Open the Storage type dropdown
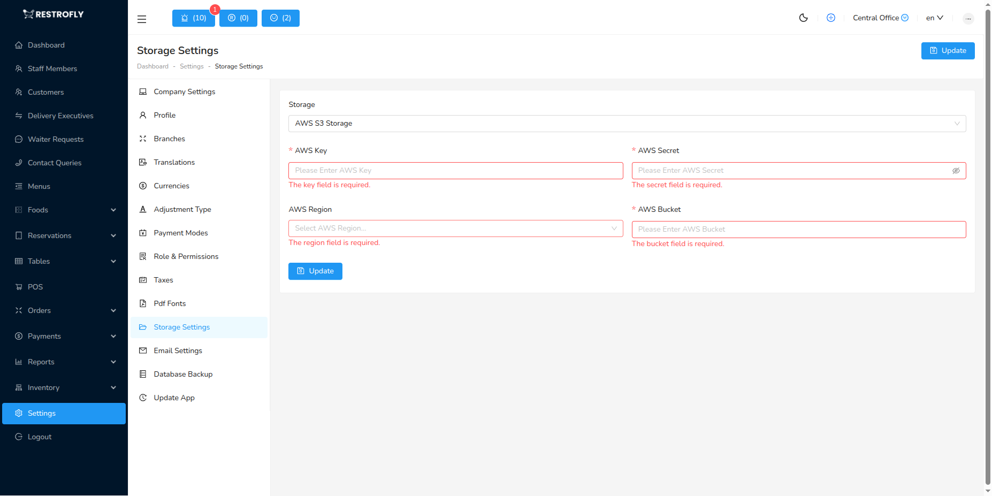Screen dimensions: 992x496 coord(627,124)
